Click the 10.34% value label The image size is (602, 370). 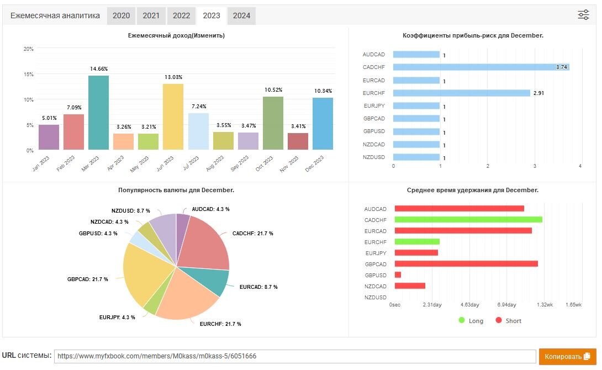coord(323,91)
